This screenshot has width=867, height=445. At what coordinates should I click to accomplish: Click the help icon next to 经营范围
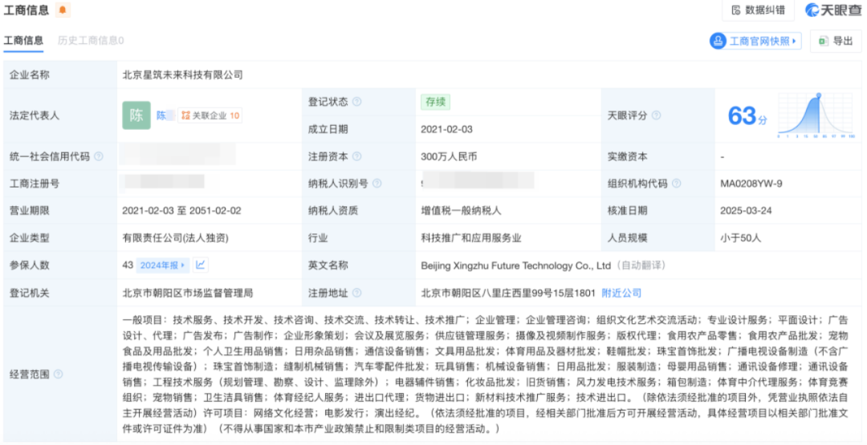(58, 374)
